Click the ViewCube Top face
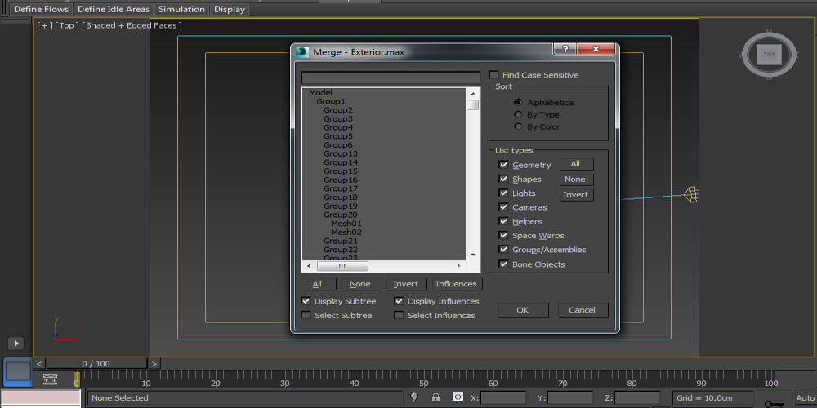This screenshot has height=408, width=817. pyautogui.click(x=768, y=55)
